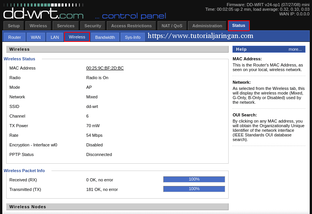312x214 pixels.
Task: Click the Network value 'Mixed'
Action: click(92, 97)
